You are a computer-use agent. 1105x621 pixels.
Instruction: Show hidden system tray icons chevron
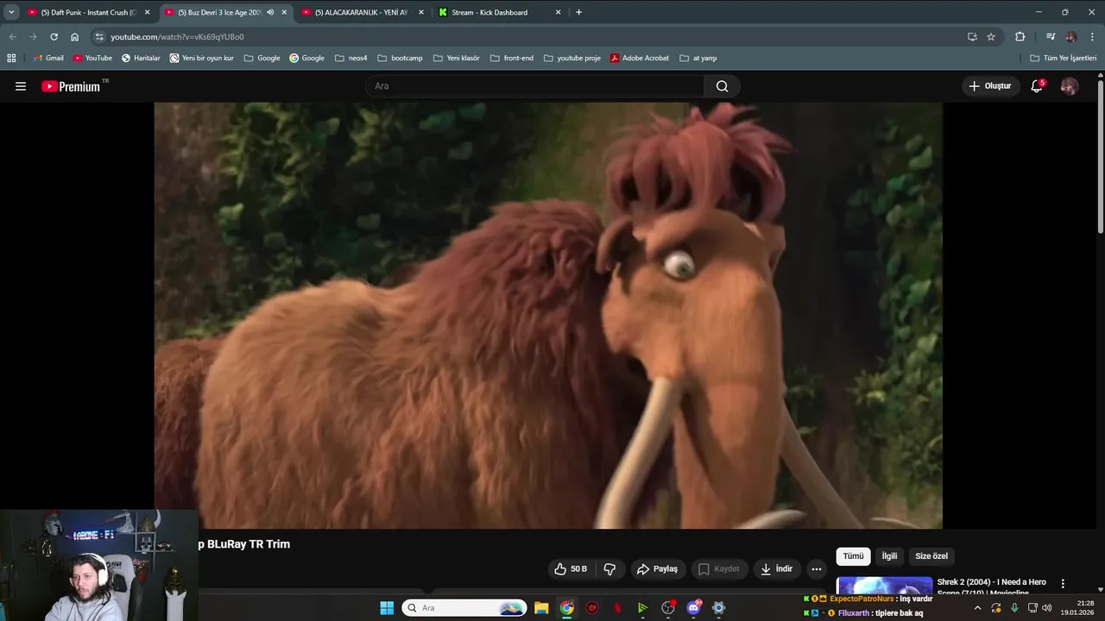click(x=977, y=608)
